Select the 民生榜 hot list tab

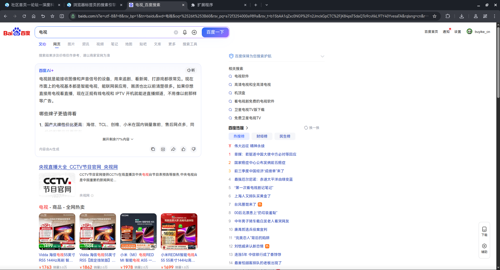click(285, 136)
